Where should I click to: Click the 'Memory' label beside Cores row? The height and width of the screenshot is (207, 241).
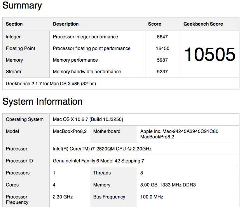102,185
